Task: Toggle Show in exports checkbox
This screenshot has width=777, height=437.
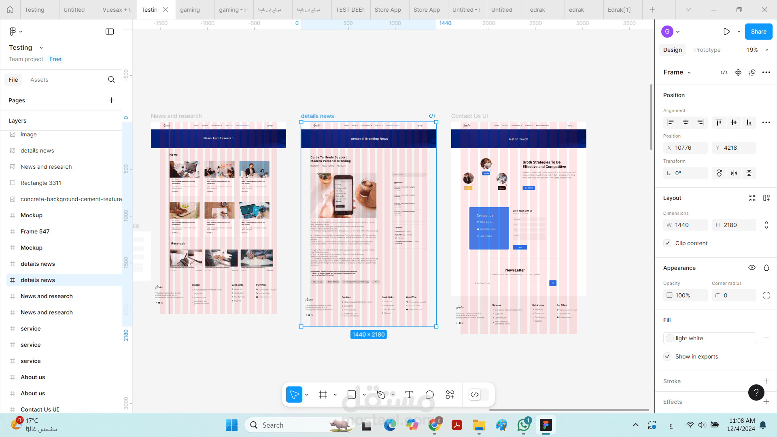Action: (x=668, y=356)
